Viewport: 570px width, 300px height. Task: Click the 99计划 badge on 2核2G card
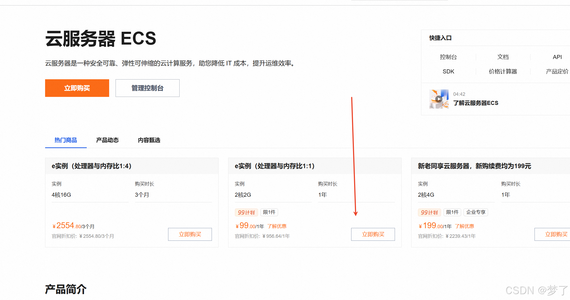[246, 212]
